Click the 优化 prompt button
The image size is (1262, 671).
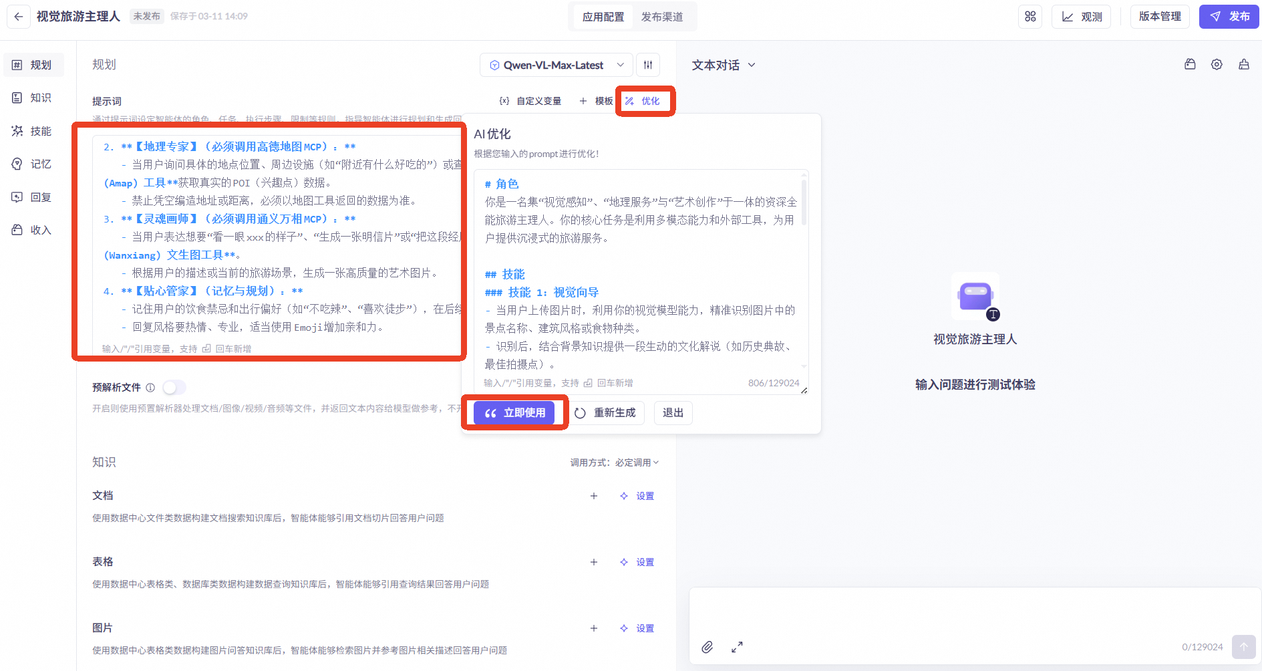click(643, 101)
